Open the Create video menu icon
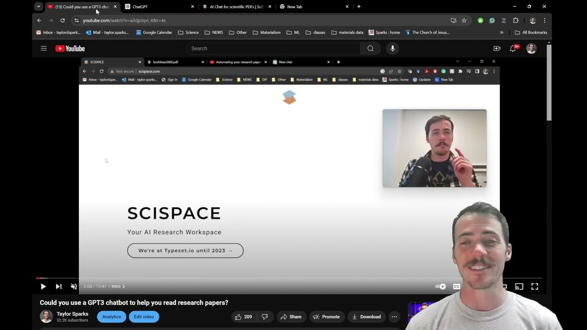Image resolution: width=587 pixels, height=330 pixels. click(x=497, y=48)
